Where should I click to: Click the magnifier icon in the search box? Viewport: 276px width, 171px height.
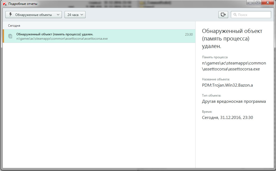tap(235, 15)
